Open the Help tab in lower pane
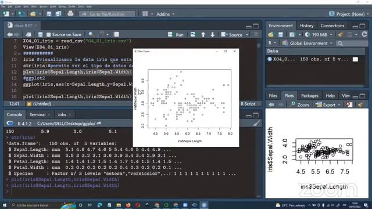The height and width of the screenshot is (209, 372). pyautogui.click(x=330, y=96)
